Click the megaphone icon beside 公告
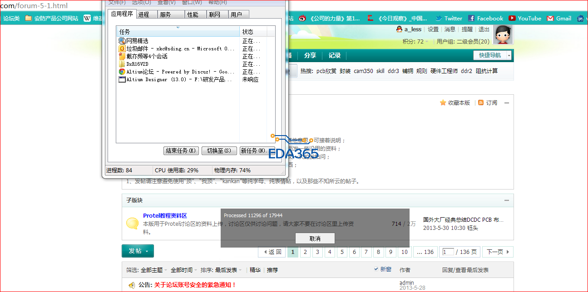The image size is (588, 292). click(132, 285)
